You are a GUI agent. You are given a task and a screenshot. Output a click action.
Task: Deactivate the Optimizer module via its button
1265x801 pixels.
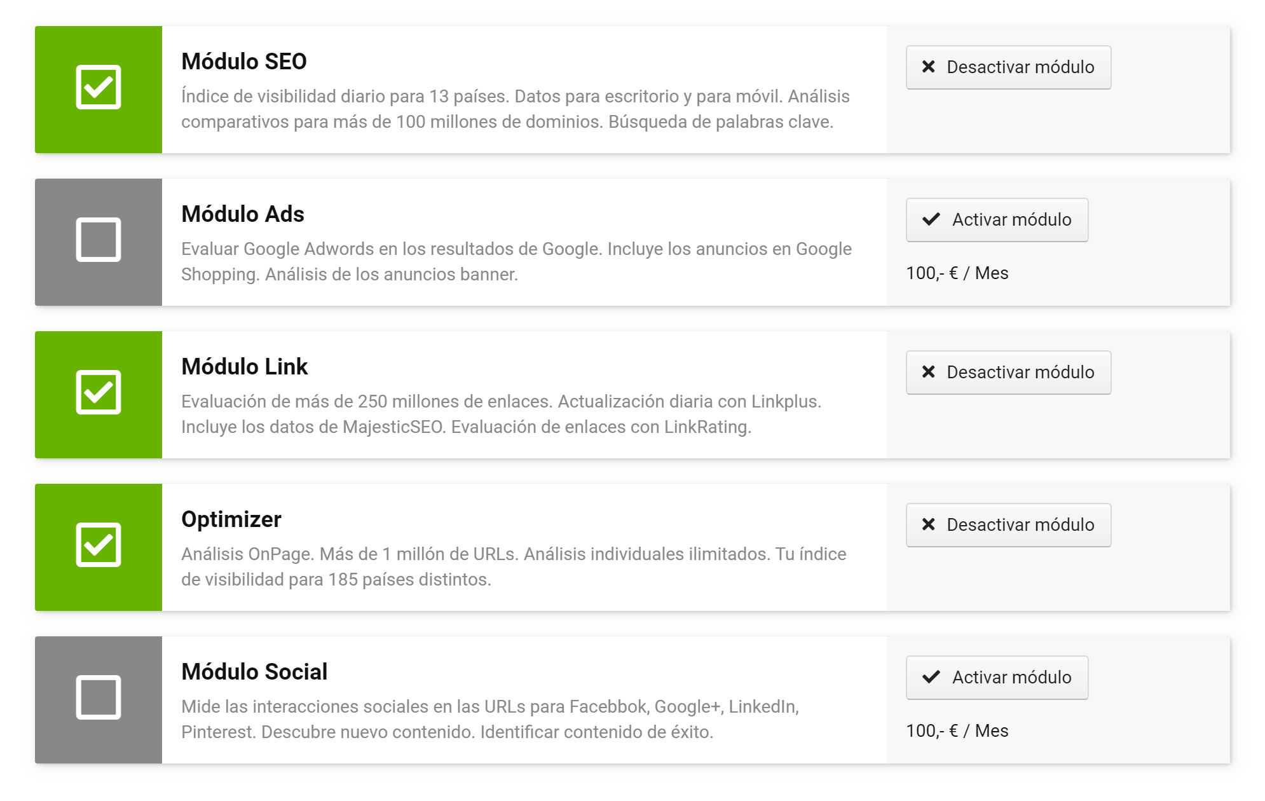tap(1008, 525)
